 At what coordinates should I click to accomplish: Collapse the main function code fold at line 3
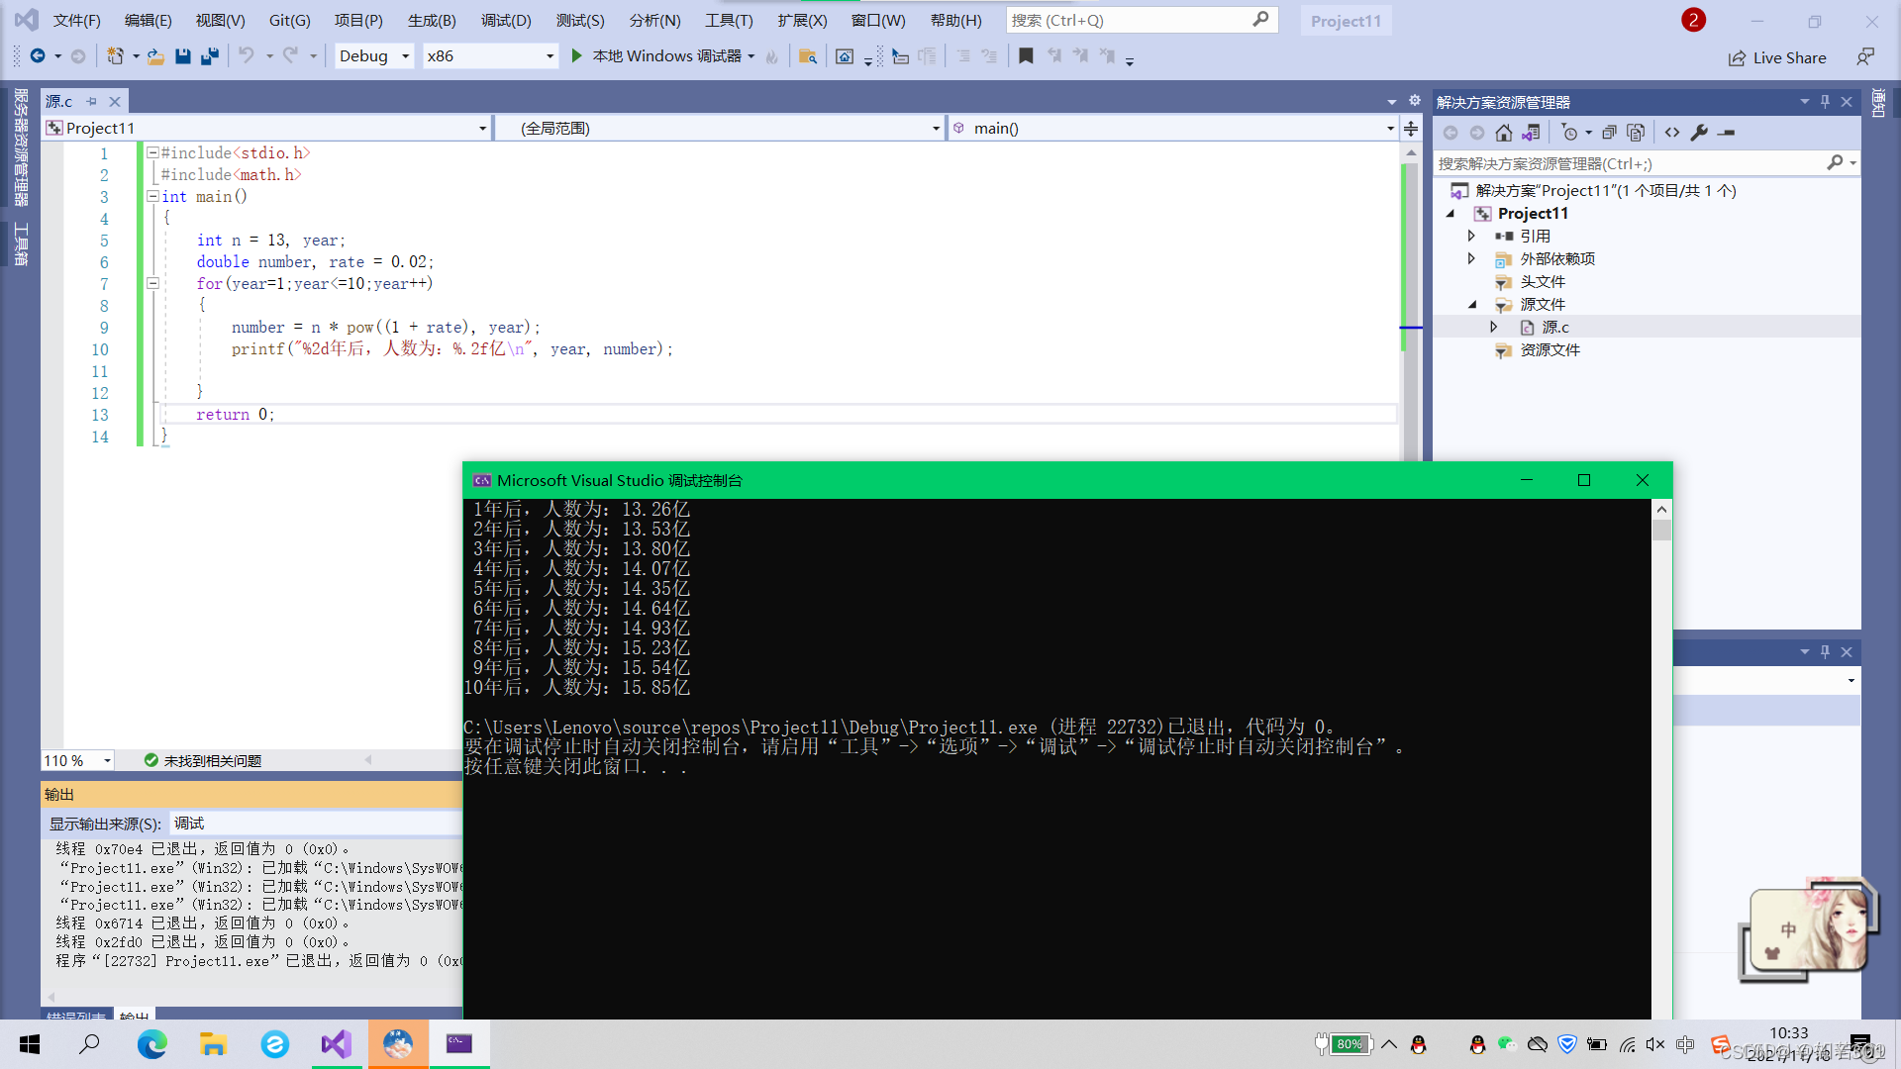click(x=152, y=196)
